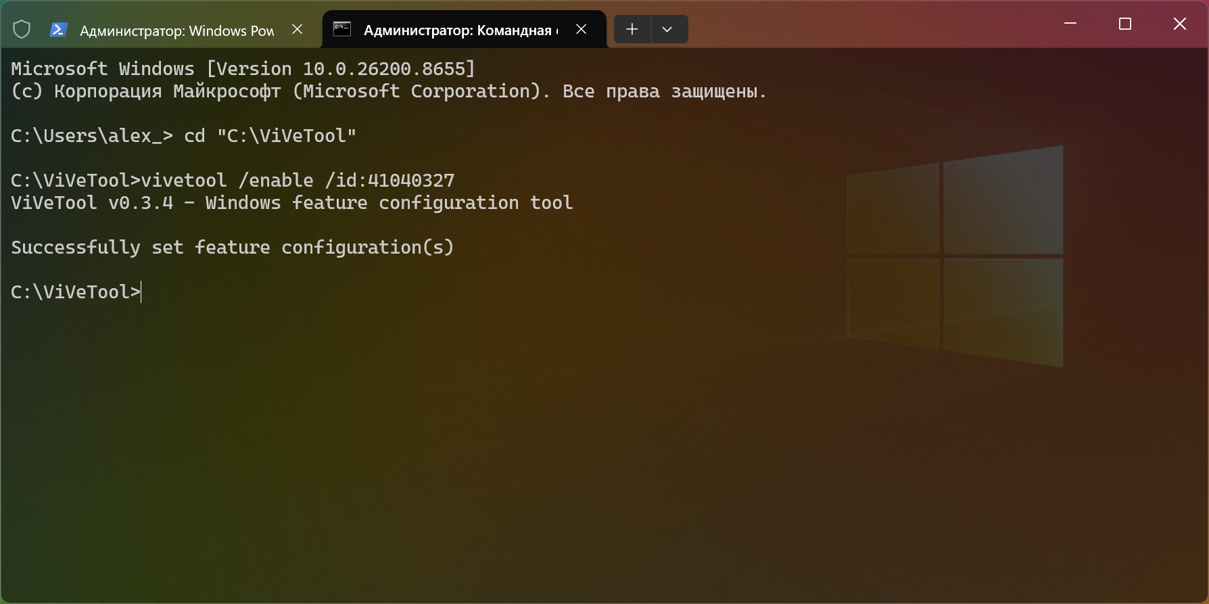Click the current C:\ViVeTool> prompt
Viewport: 1209px width, 604px height.
point(76,292)
